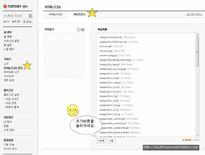Click the 글쓰기 link
Viewport: 205px width, 155px height.
coord(6,22)
